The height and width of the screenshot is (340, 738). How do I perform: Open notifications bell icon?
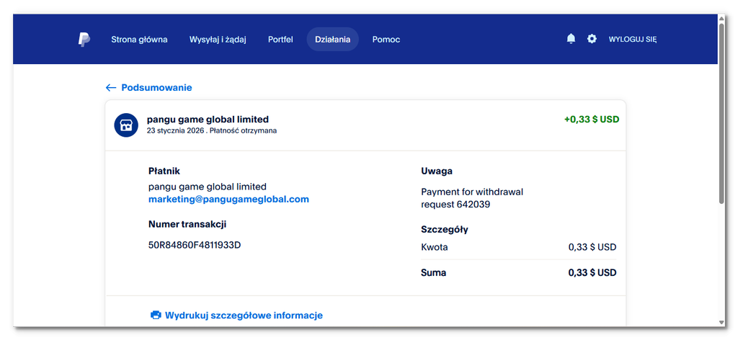coord(571,39)
